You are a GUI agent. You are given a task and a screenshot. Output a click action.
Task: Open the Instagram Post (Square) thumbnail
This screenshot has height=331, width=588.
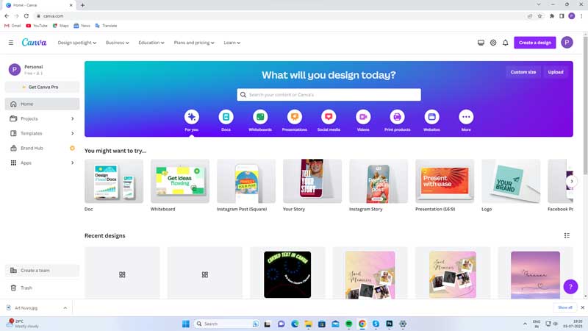click(x=246, y=181)
